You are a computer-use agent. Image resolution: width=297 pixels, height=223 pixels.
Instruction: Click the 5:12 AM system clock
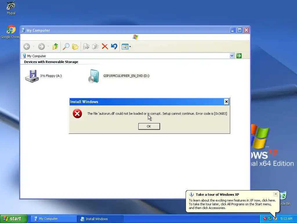point(286,219)
